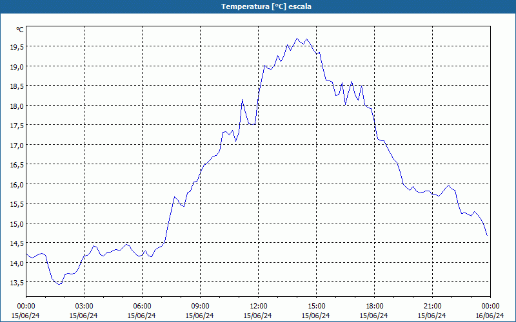Click the 16,0 y-axis value
This screenshot has width=516, height=322.
(x=17, y=184)
